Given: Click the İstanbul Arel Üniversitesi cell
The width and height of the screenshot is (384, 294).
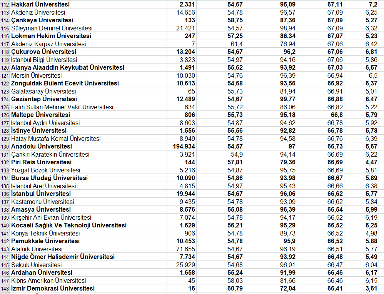Looking at the screenshot, I should point(88,186).
